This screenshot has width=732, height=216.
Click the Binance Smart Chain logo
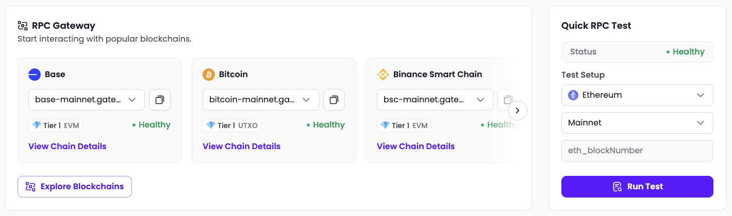click(x=382, y=75)
